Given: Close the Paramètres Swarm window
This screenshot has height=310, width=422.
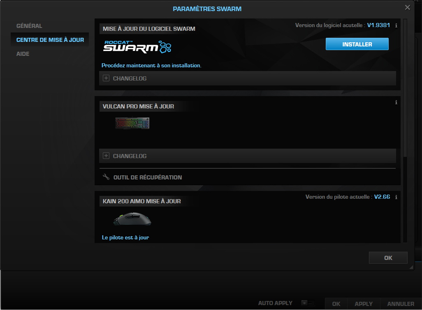Looking at the screenshot, I should pyautogui.click(x=407, y=7).
